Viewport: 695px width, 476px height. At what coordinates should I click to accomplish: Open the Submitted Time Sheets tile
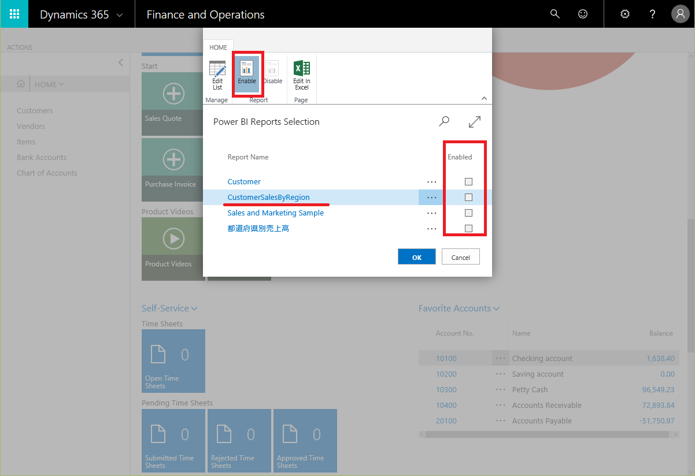click(173, 441)
